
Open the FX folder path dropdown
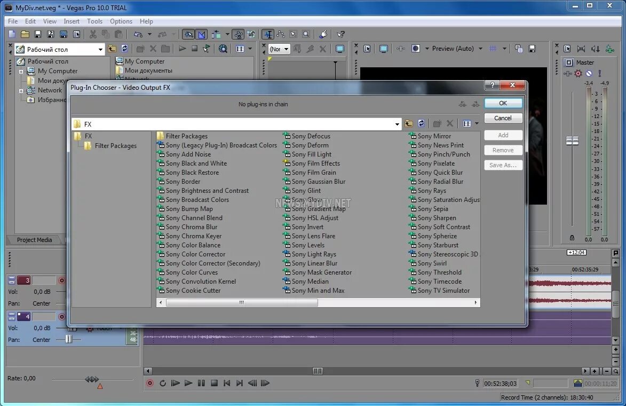(x=397, y=124)
